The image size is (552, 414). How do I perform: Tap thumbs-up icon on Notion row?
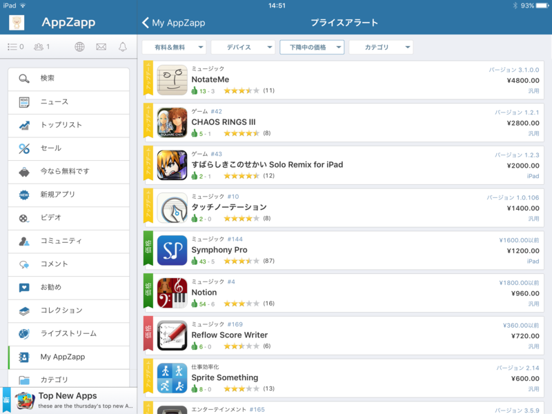point(195,304)
